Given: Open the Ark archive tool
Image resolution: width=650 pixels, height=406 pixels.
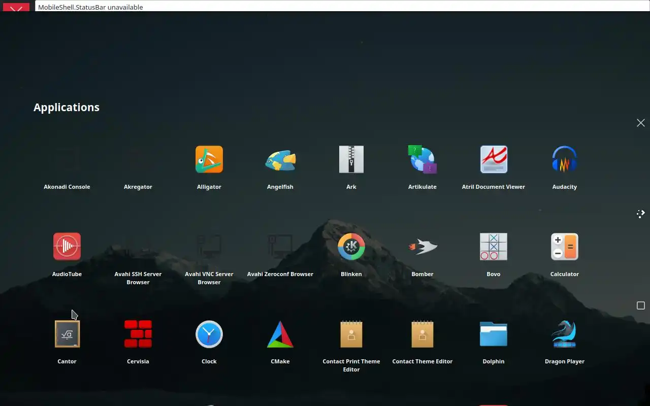Looking at the screenshot, I should pos(351,159).
